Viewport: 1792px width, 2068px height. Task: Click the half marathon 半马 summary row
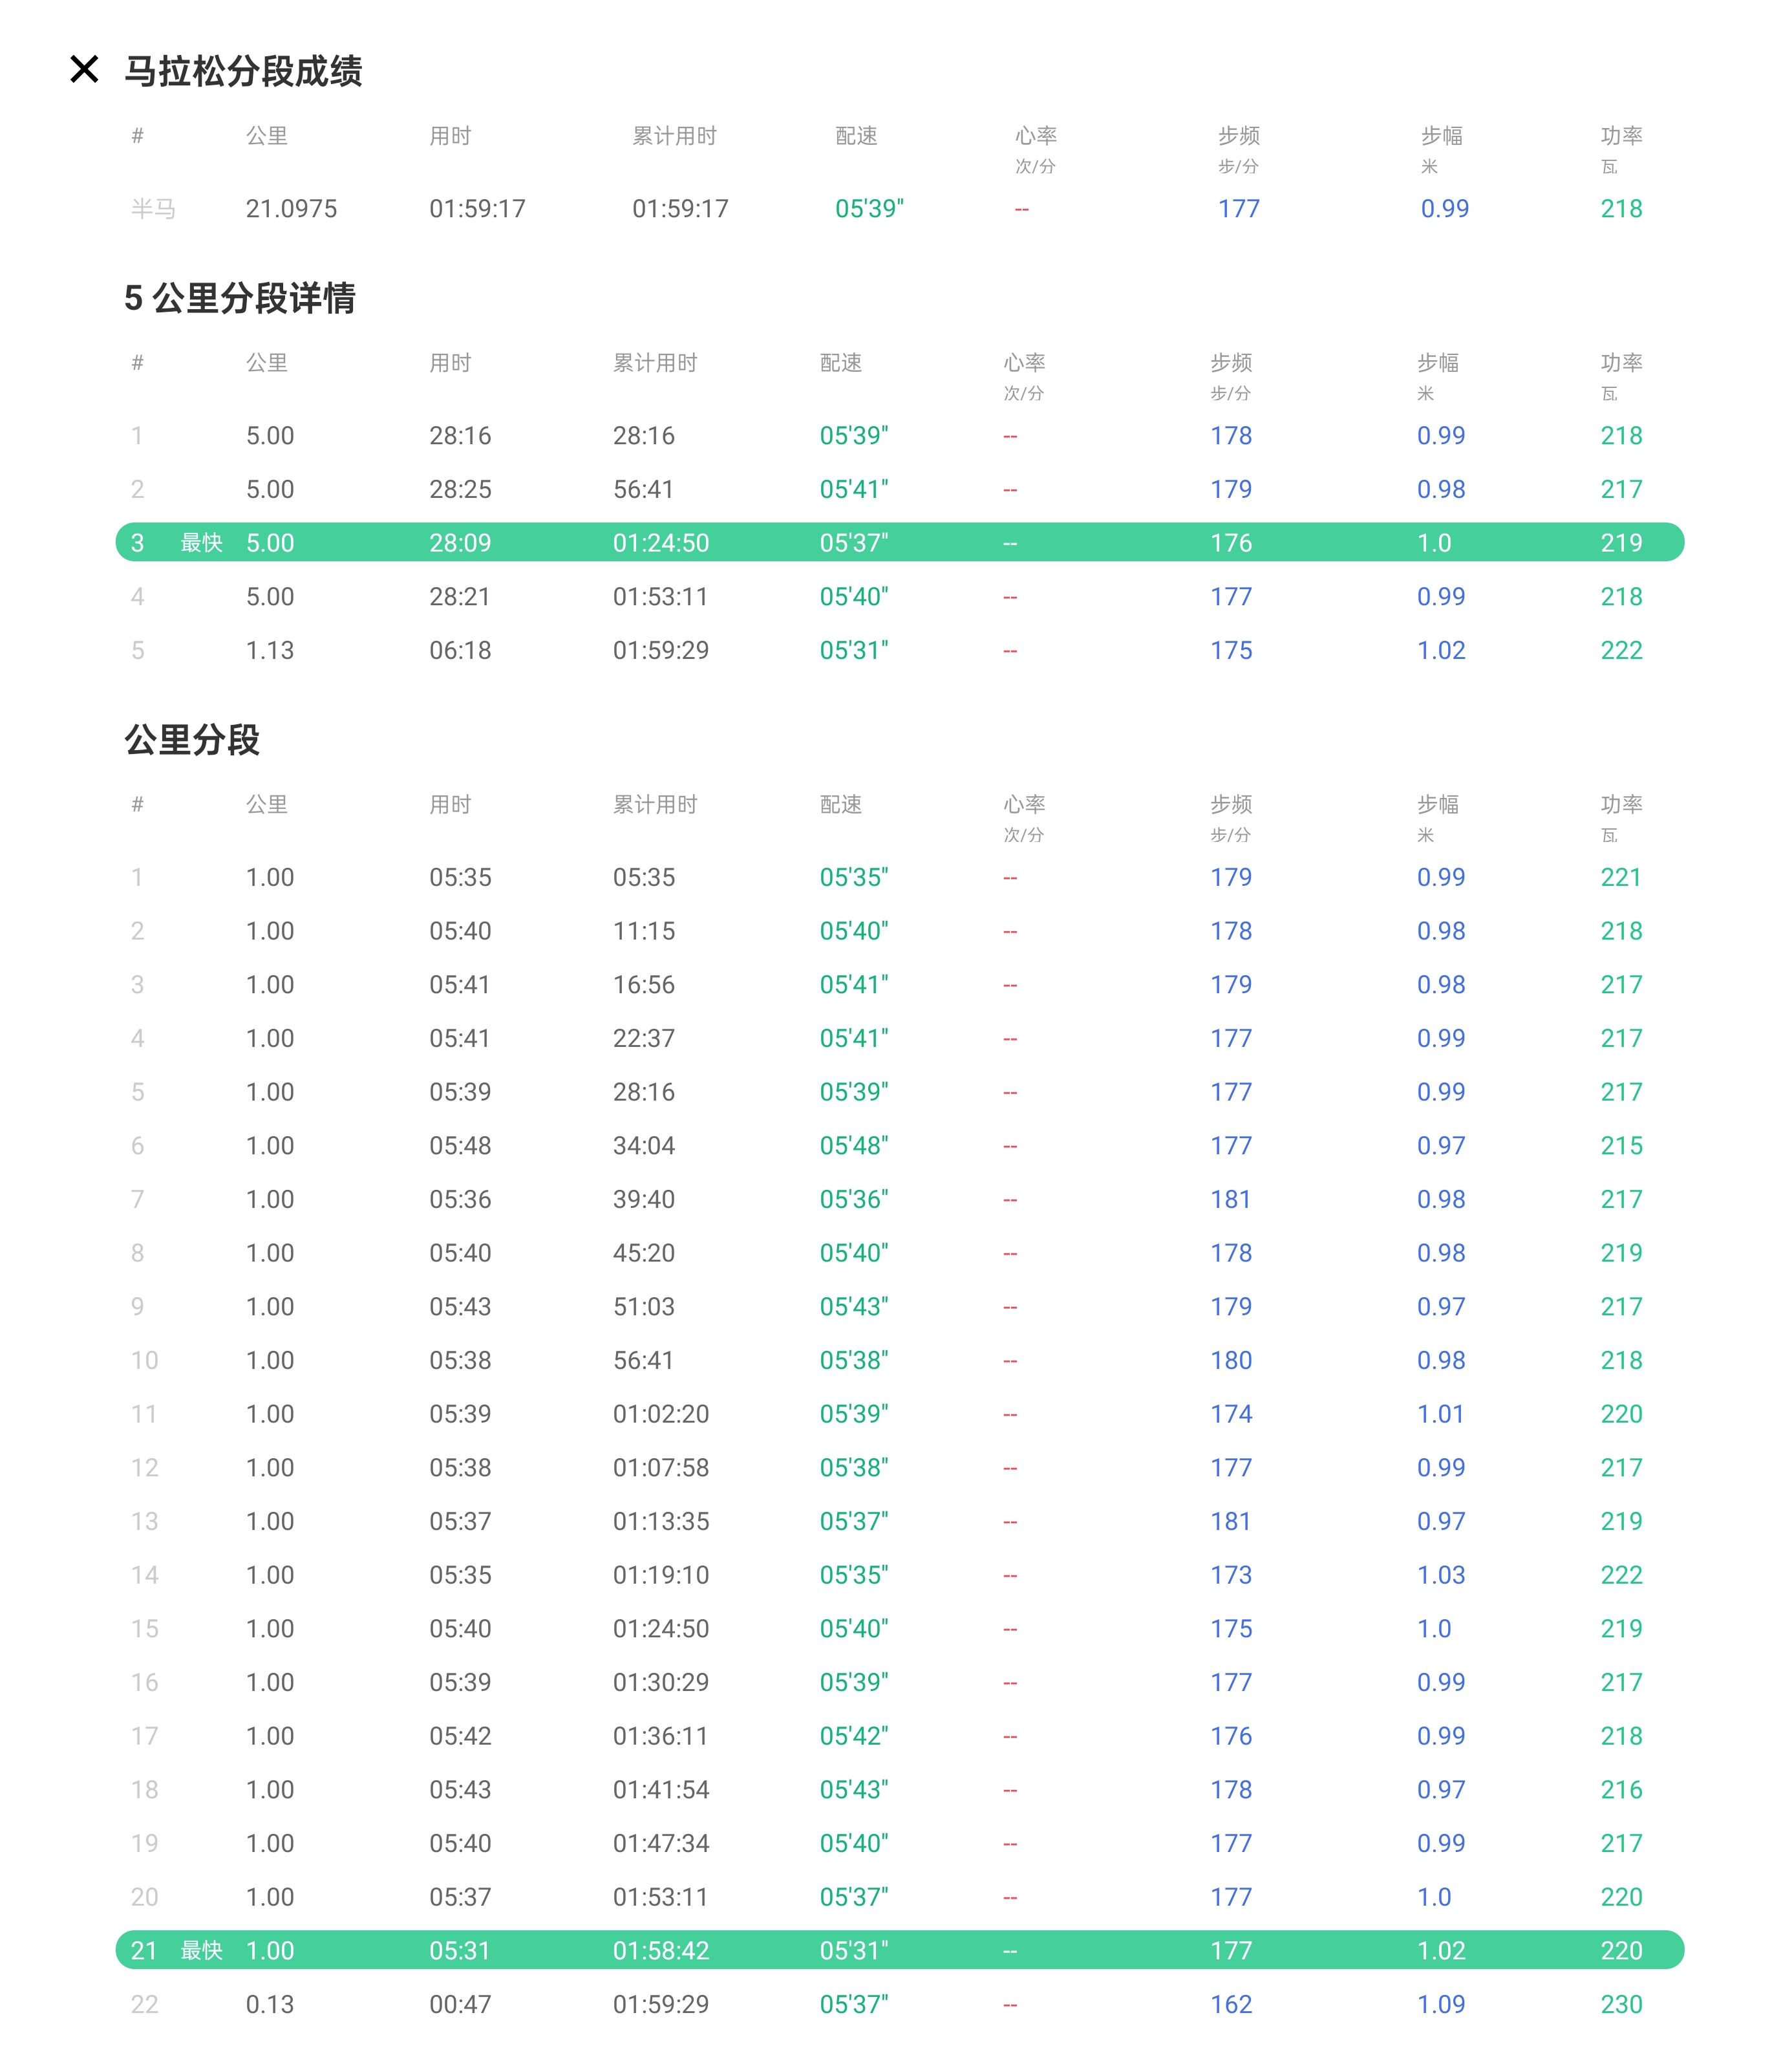tap(152, 208)
